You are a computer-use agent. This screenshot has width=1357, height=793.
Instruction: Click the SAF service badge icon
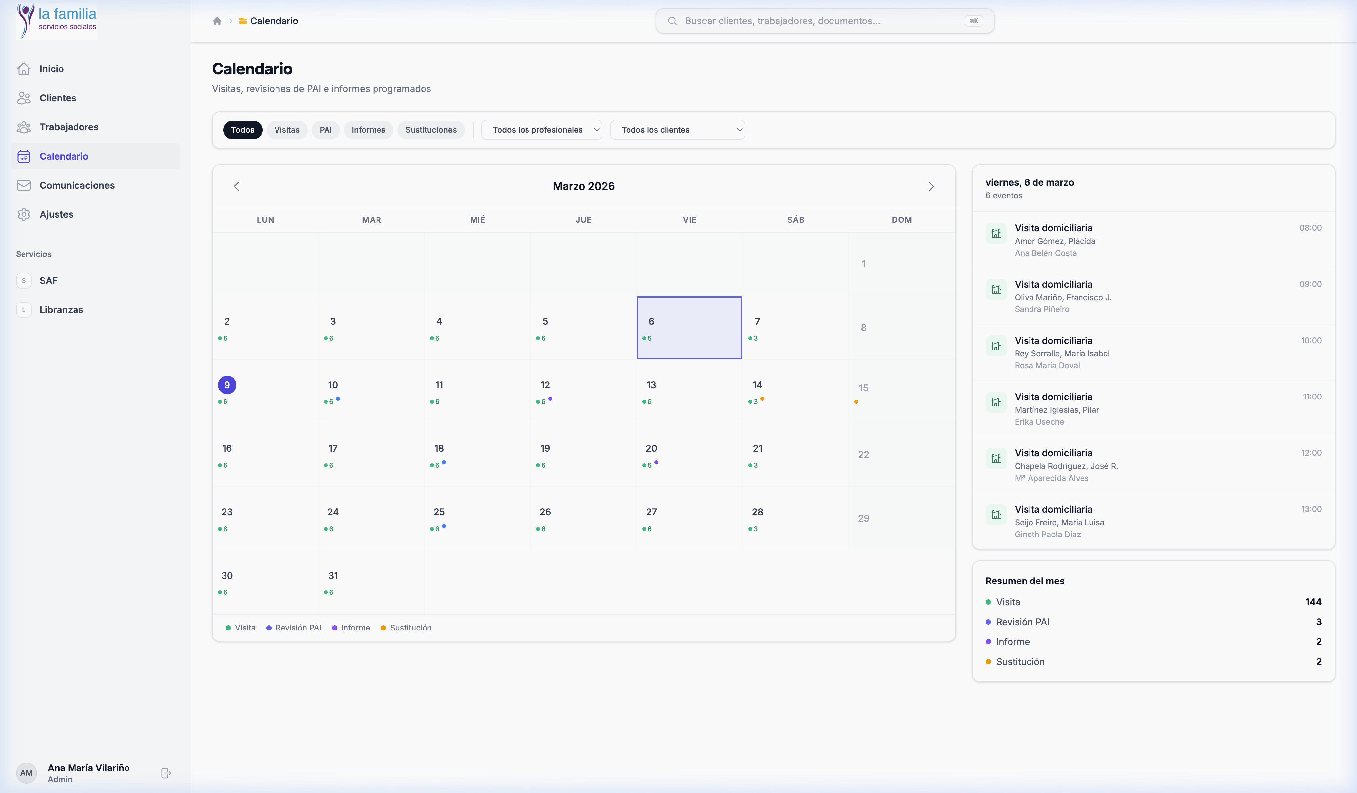tap(24, 280)
